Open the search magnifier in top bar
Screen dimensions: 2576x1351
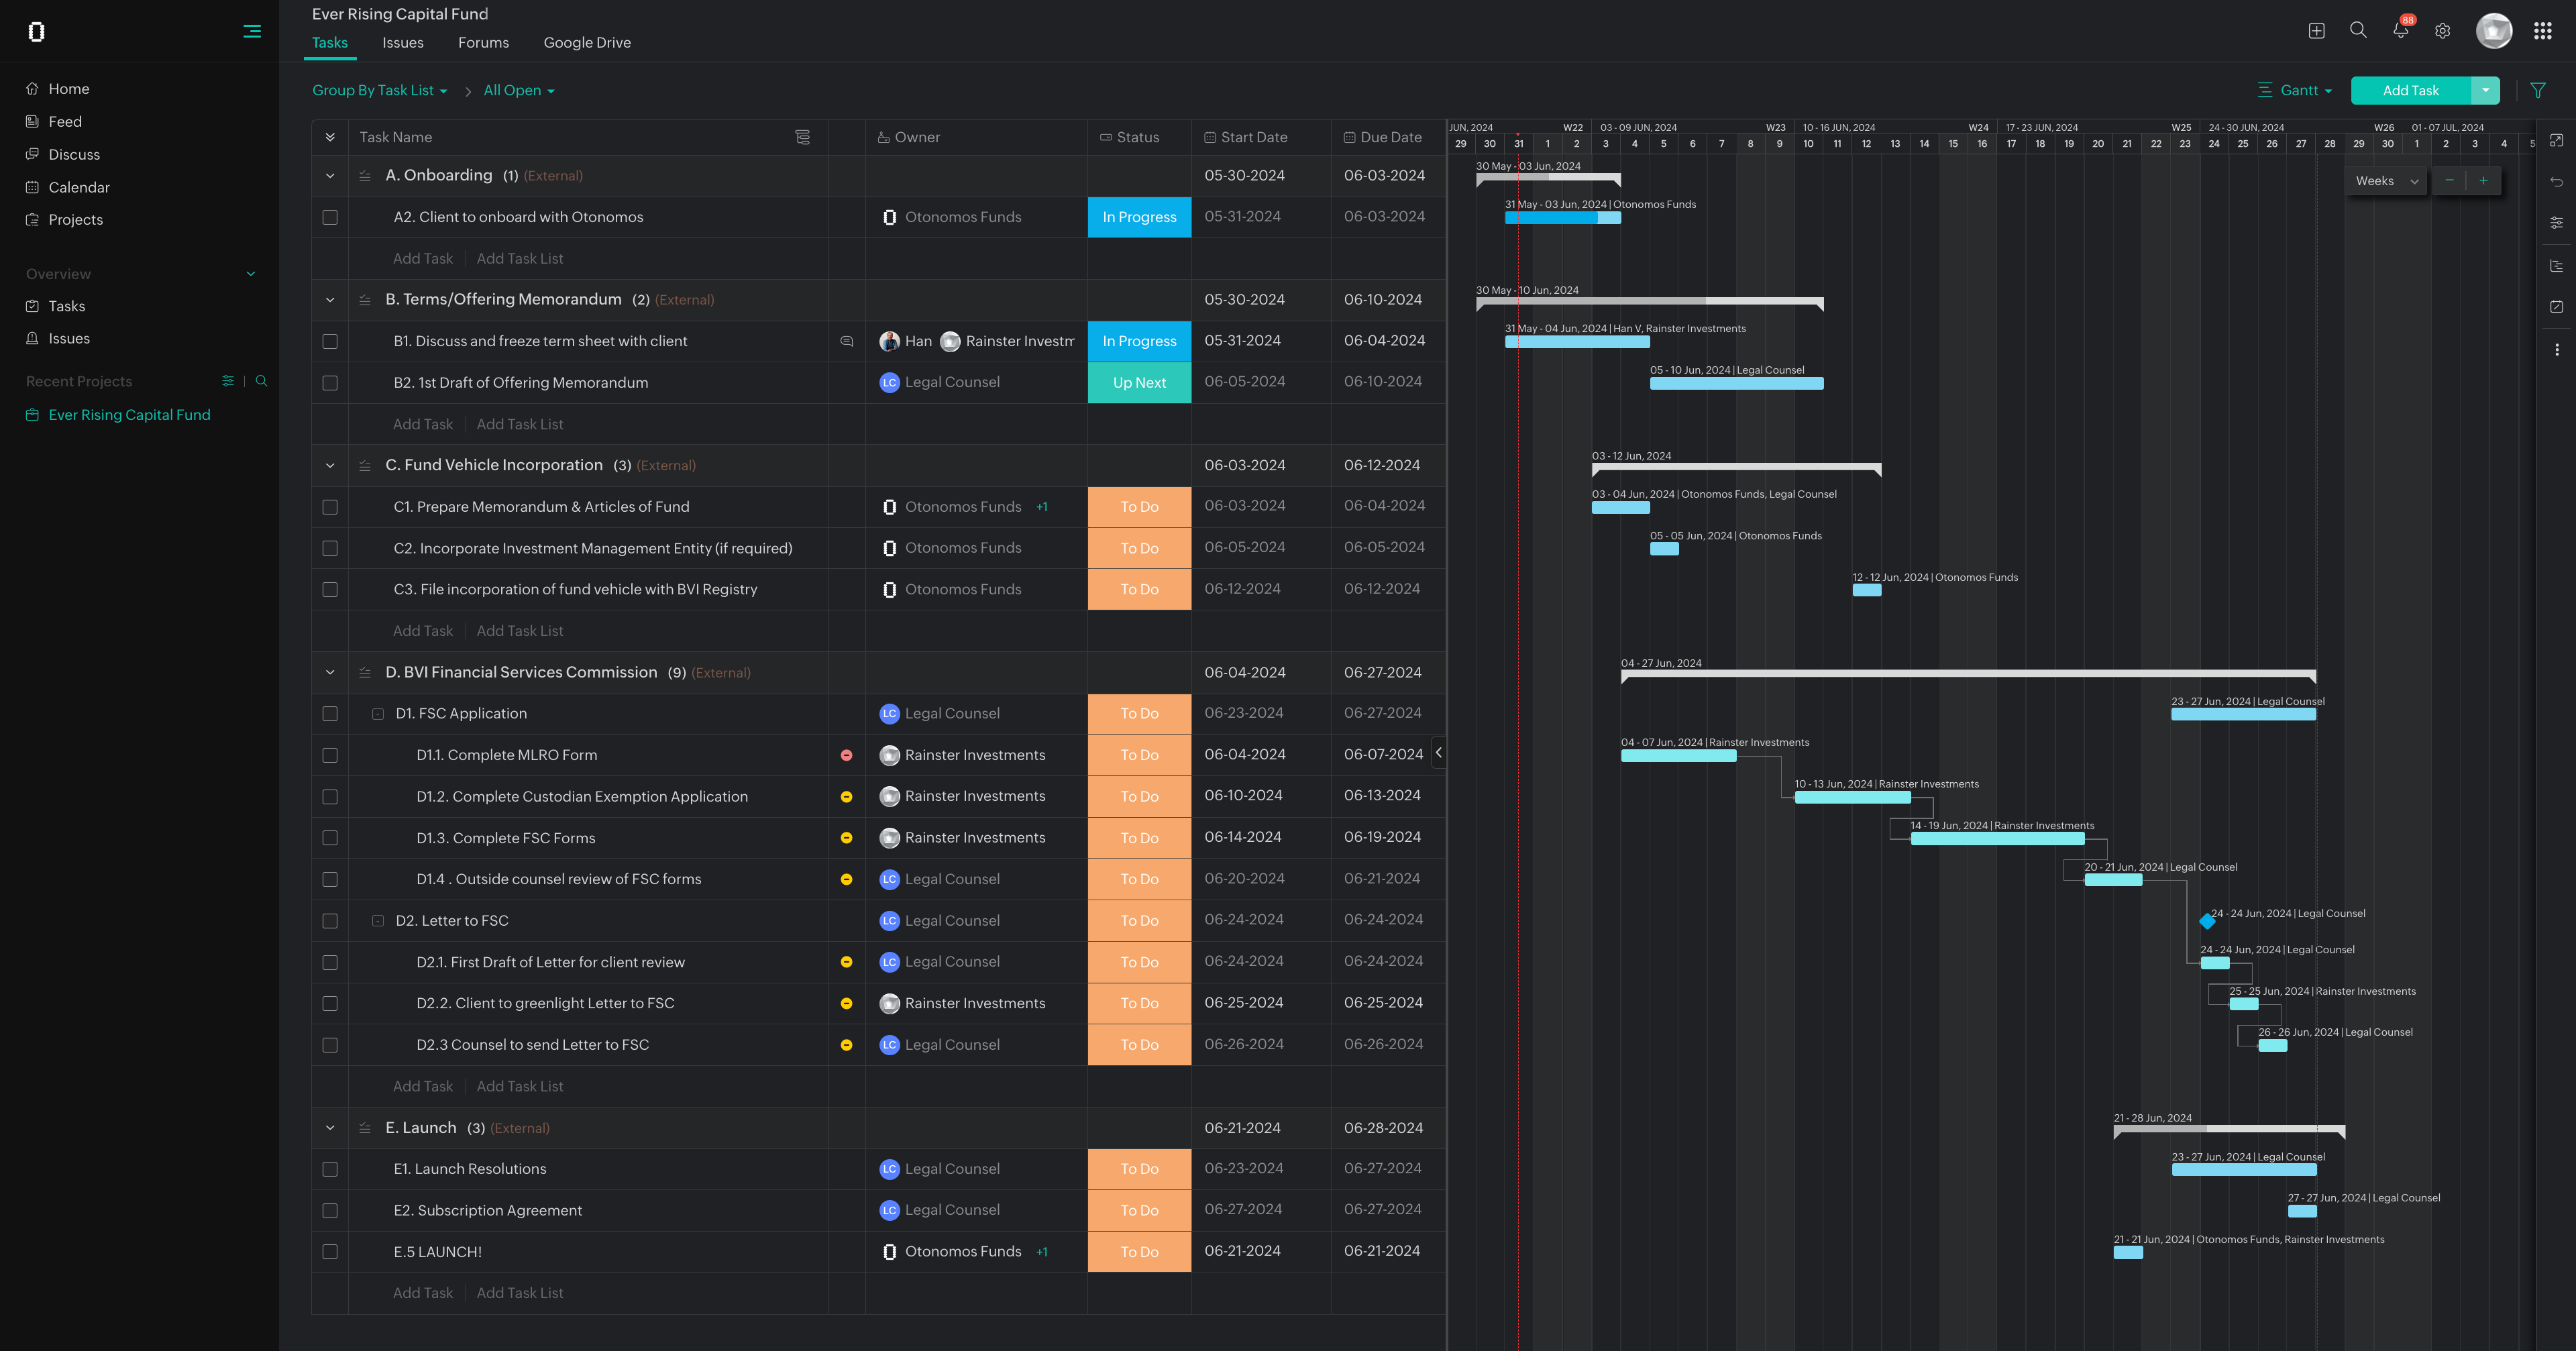click(x=2358, y=30)
